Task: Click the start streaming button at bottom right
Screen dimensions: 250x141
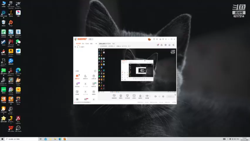Action: point(170,97)
